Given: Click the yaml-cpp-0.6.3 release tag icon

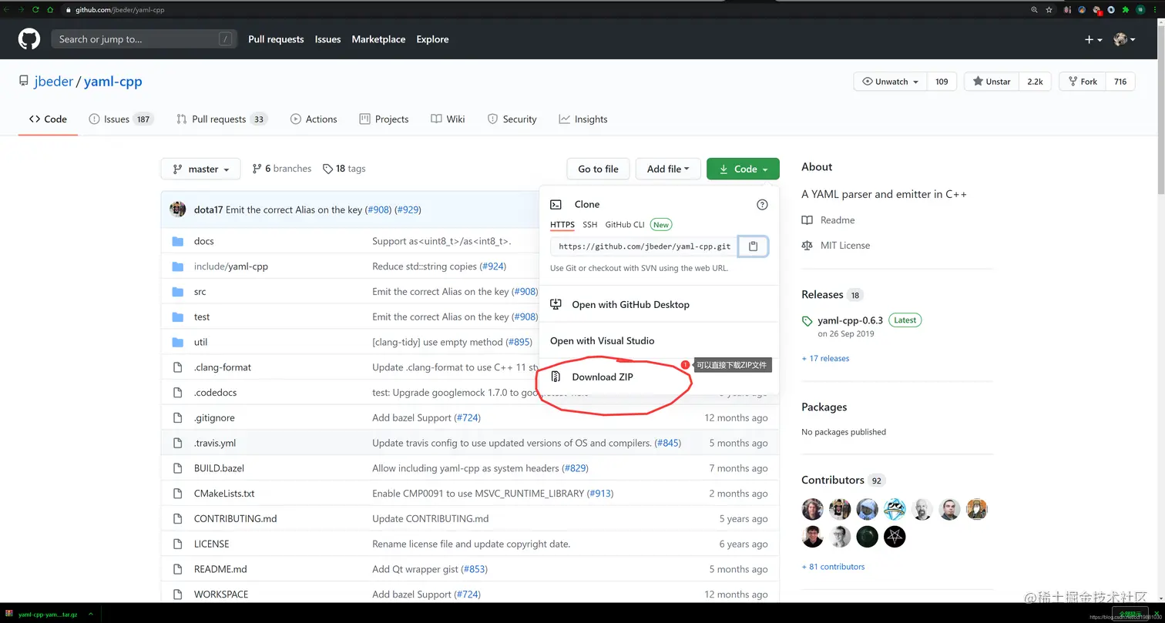Looking at the screenshot, I should tap(807, 321).
